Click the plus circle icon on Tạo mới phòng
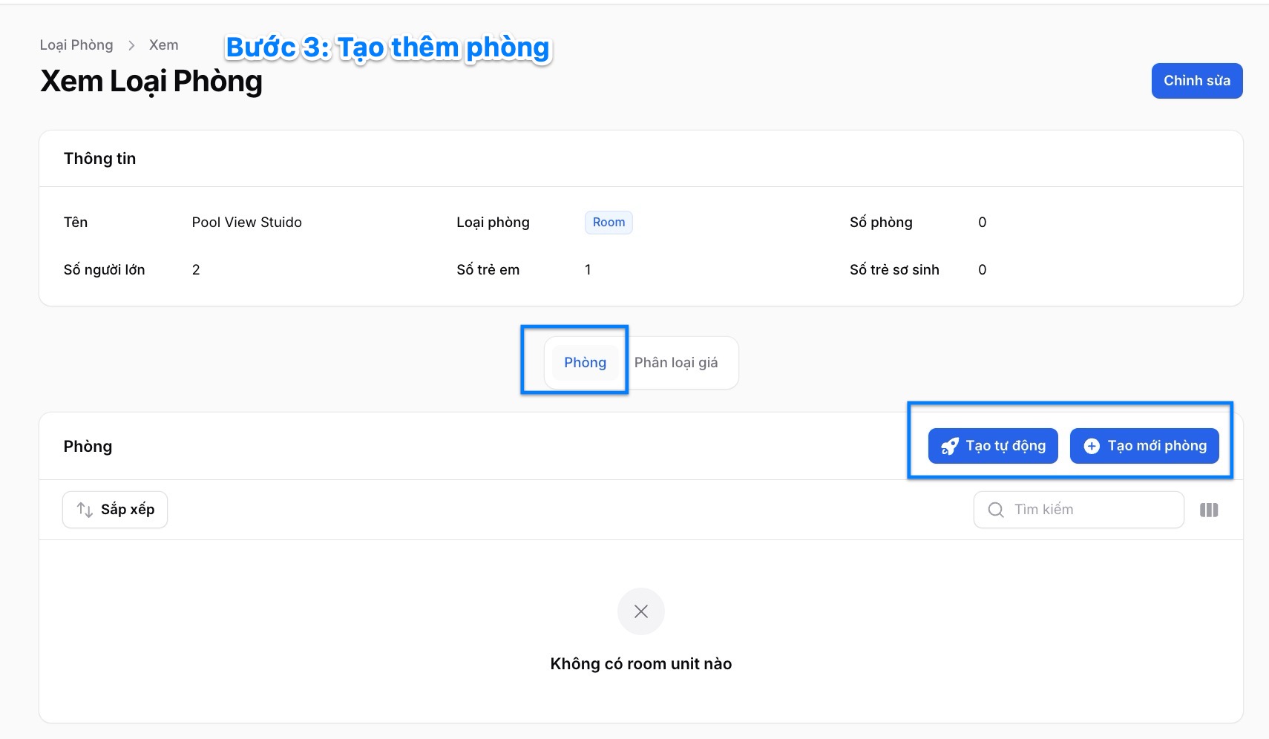 1092,446
